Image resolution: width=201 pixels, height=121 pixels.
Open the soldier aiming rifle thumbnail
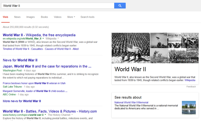[159, 56]
